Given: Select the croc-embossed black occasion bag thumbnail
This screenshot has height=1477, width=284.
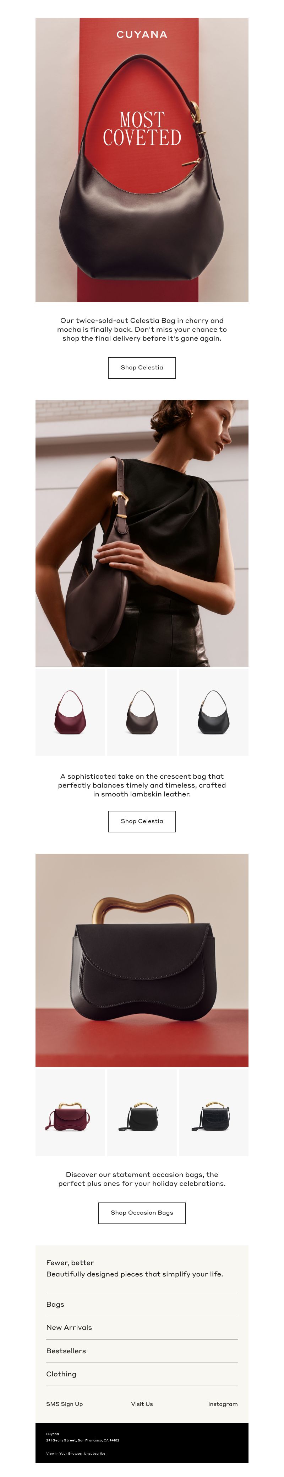Looking at the screenshot, I should [x=214, y=1112].
